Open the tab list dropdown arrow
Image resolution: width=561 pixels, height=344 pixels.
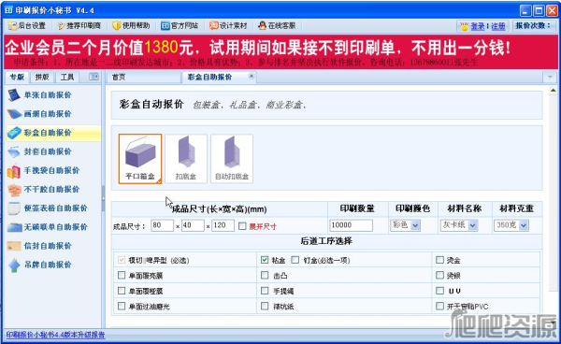click(550, 77)
